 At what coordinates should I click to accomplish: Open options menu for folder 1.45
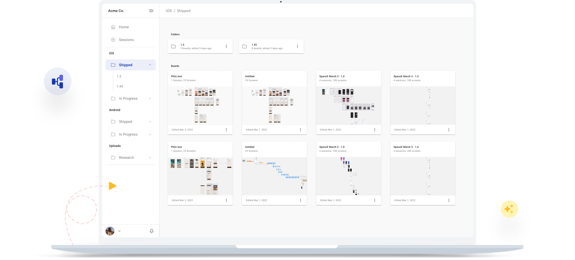pos(297,46)
